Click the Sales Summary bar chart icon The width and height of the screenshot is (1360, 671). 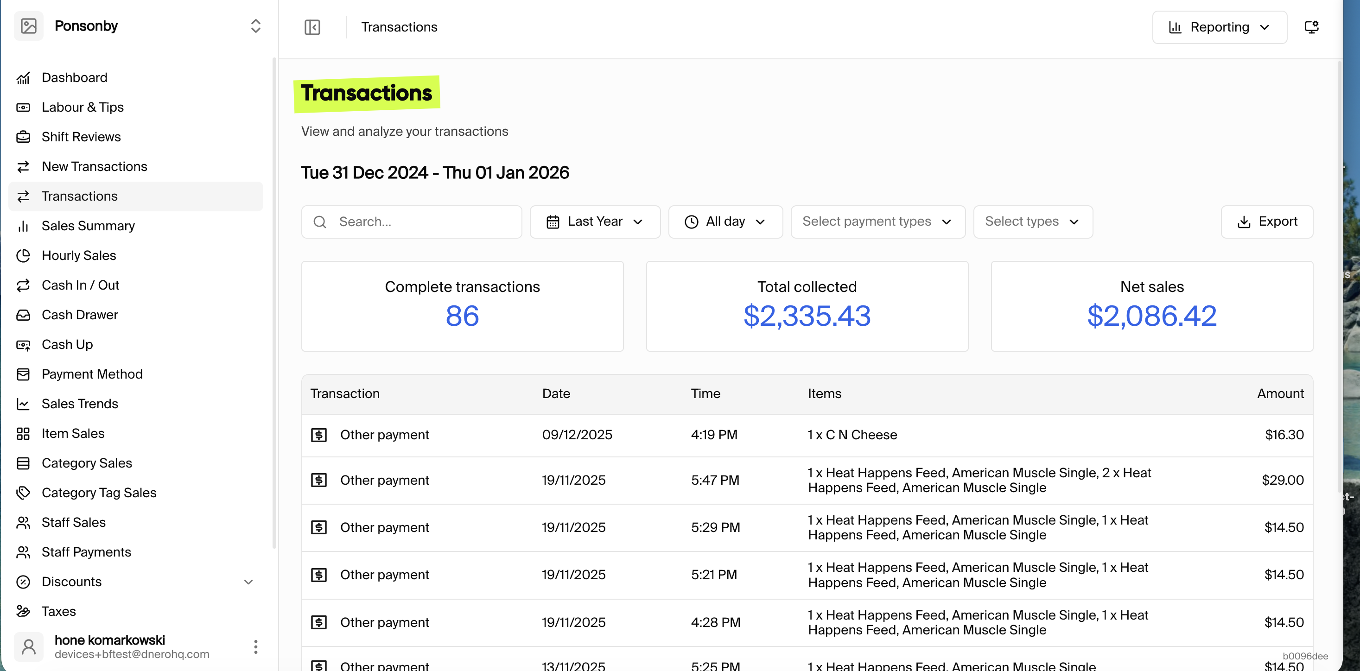23,226
